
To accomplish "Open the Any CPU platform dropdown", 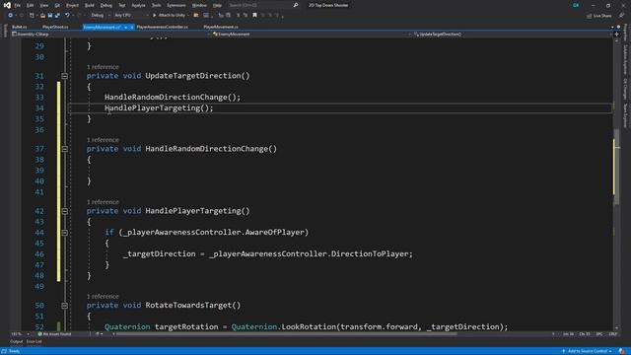I will (131, 16).
